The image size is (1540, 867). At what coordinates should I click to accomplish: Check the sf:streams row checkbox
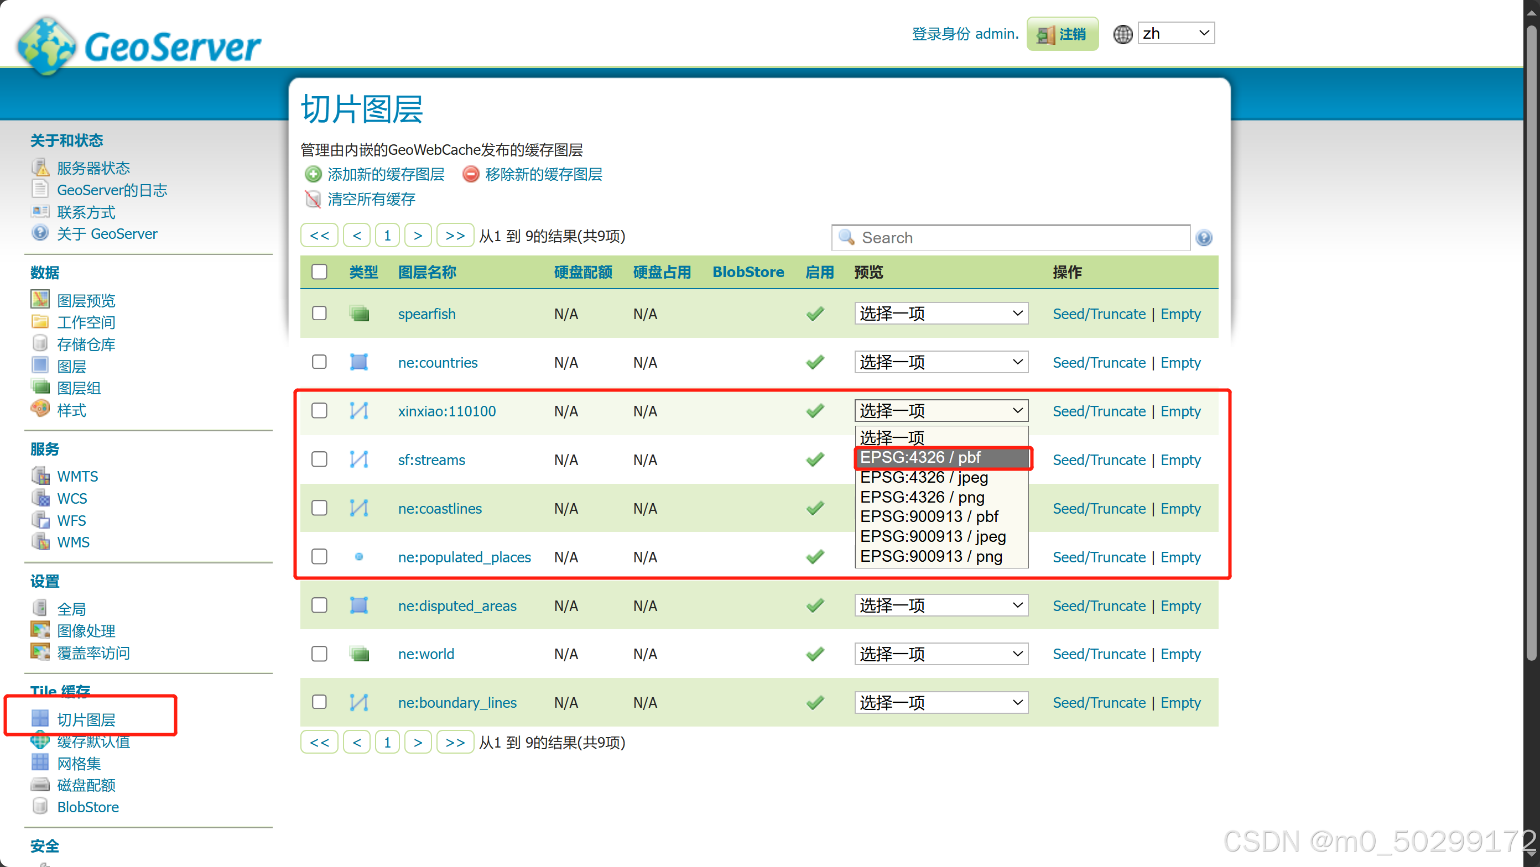pos(319,459)
